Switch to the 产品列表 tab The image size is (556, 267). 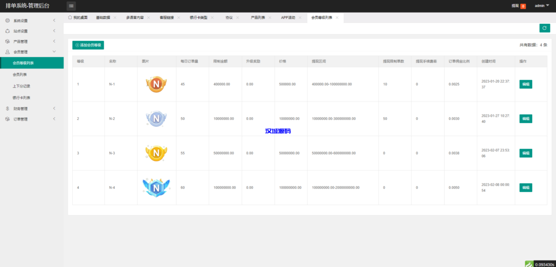(258, 18)
